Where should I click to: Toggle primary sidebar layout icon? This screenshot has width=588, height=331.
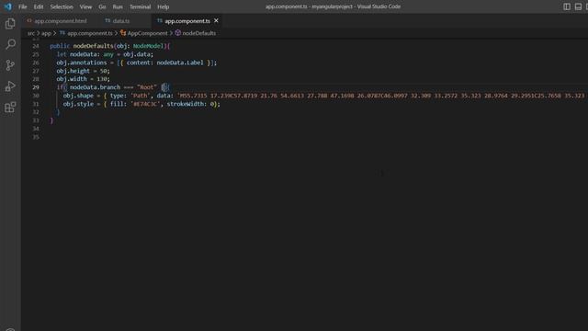[x=567, y=6]
